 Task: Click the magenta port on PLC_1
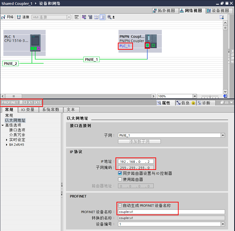(39, 48)
